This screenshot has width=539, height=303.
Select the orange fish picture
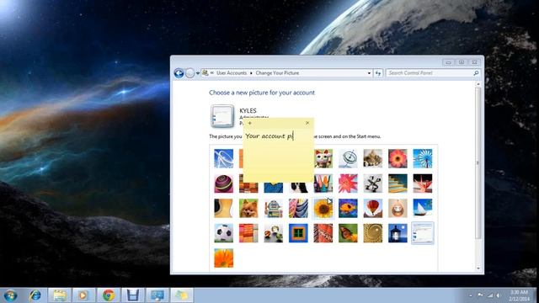[x=348, y=208]
